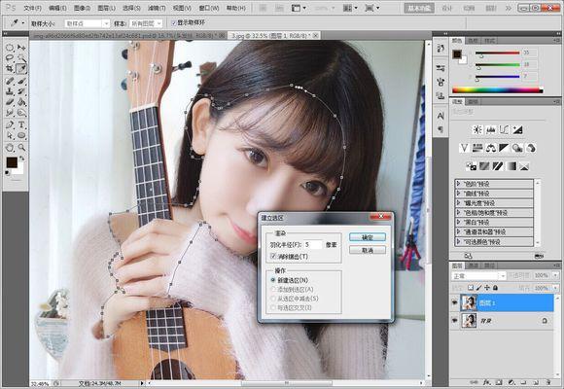
Task: Toggle lock position in Layers panel
Action: [487, 288]
